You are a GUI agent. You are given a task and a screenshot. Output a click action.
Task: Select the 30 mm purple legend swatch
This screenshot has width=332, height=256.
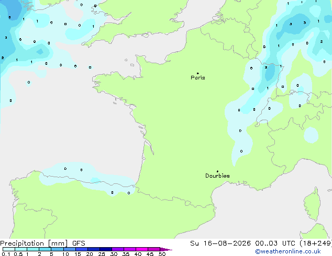[x=117, y=249]
